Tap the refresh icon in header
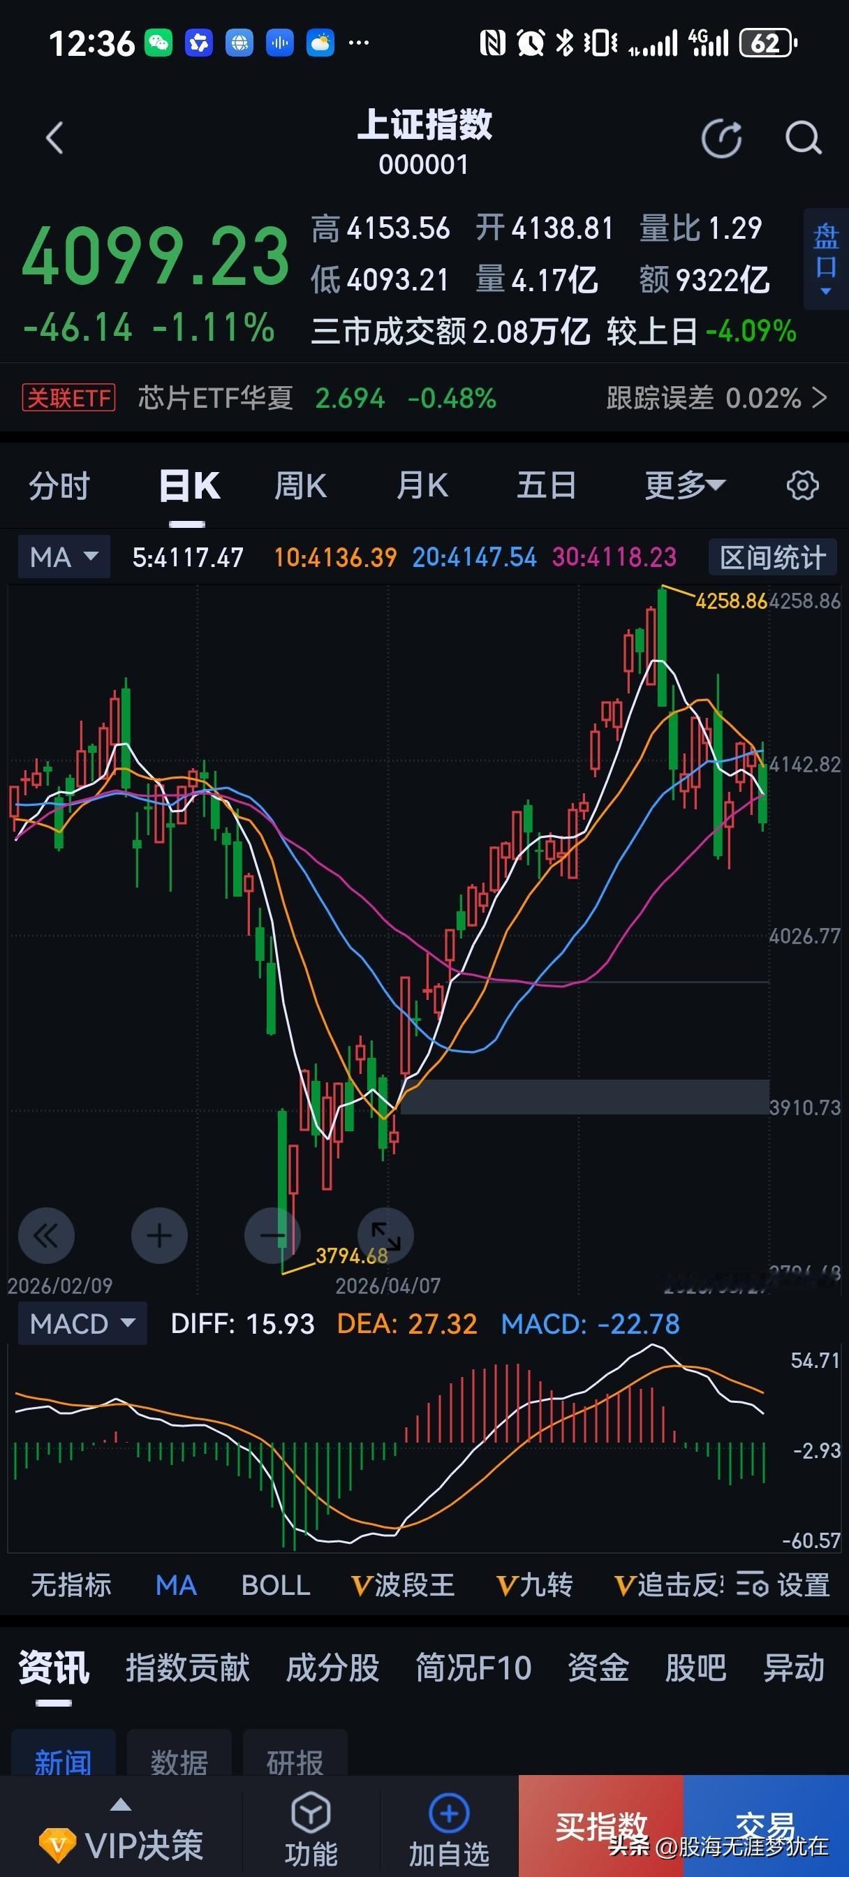Image resolution: width=849 pixels, height=1877 pixels. (x=721, y=138)
